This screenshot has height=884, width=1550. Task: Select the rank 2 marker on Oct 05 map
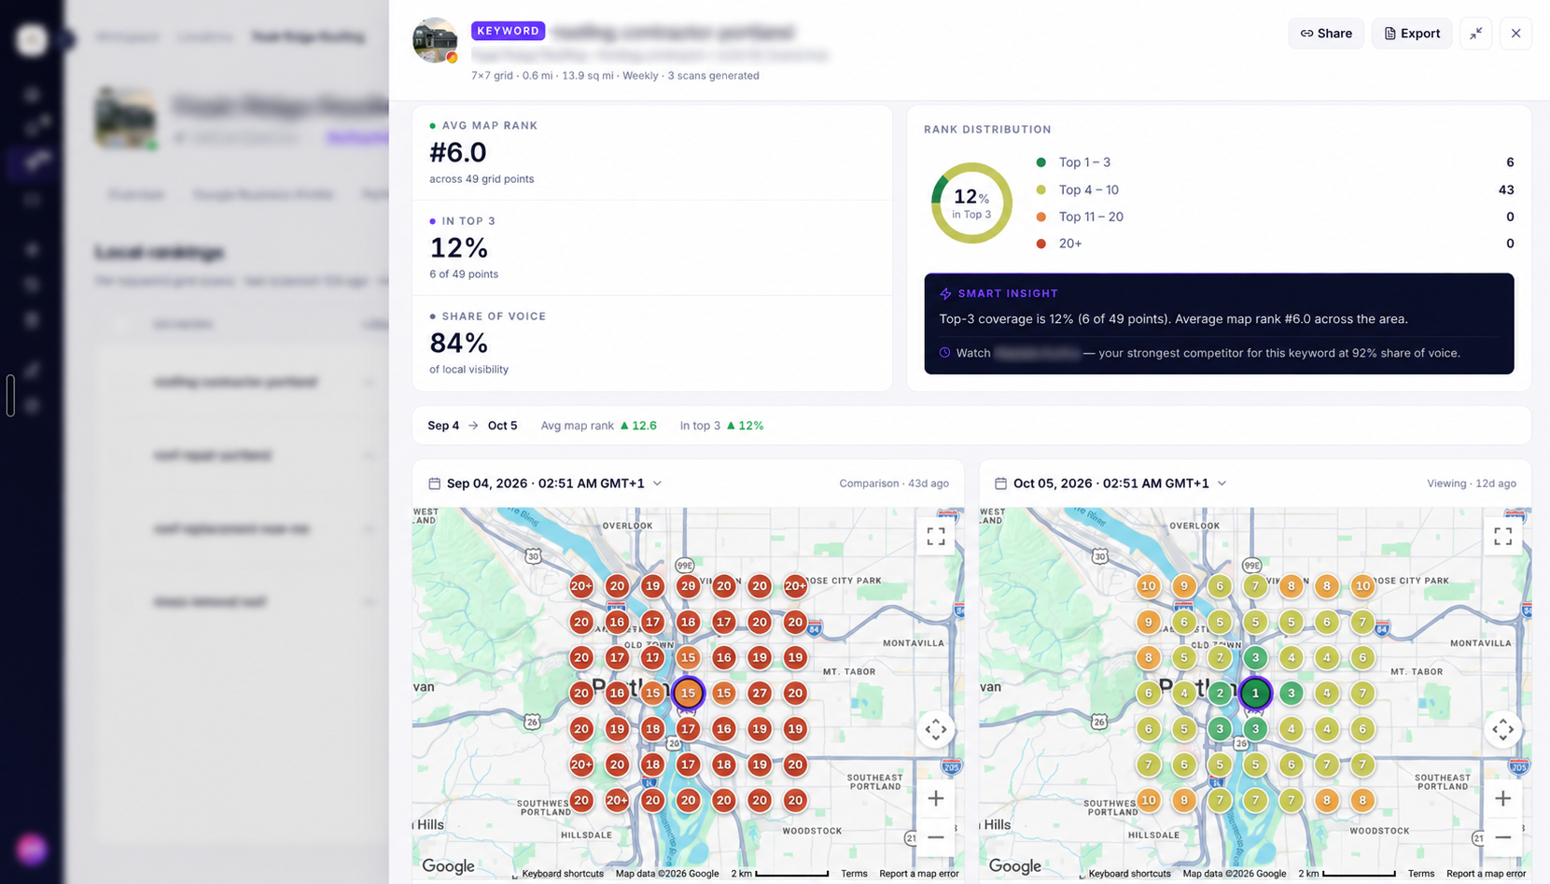(x=1220, y=694)
